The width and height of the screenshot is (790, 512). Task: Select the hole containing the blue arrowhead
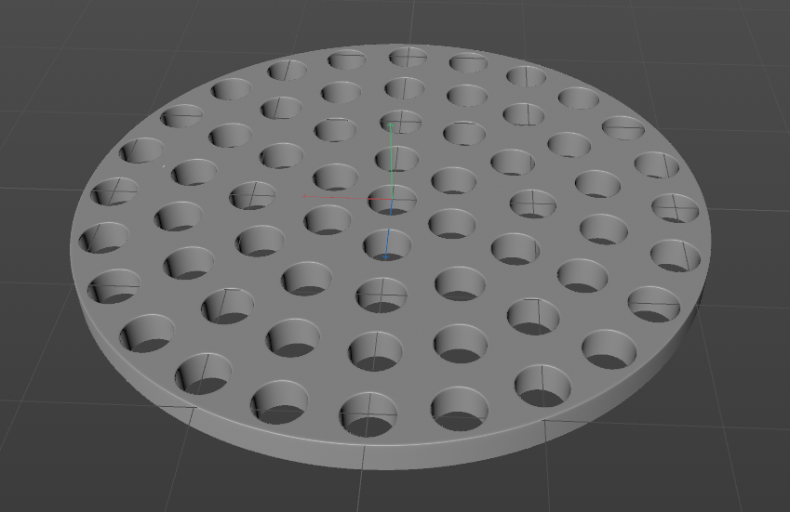(387, 245)
